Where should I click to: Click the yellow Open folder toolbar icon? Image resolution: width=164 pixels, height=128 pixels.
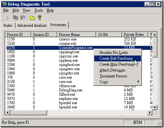coord(32,18)
